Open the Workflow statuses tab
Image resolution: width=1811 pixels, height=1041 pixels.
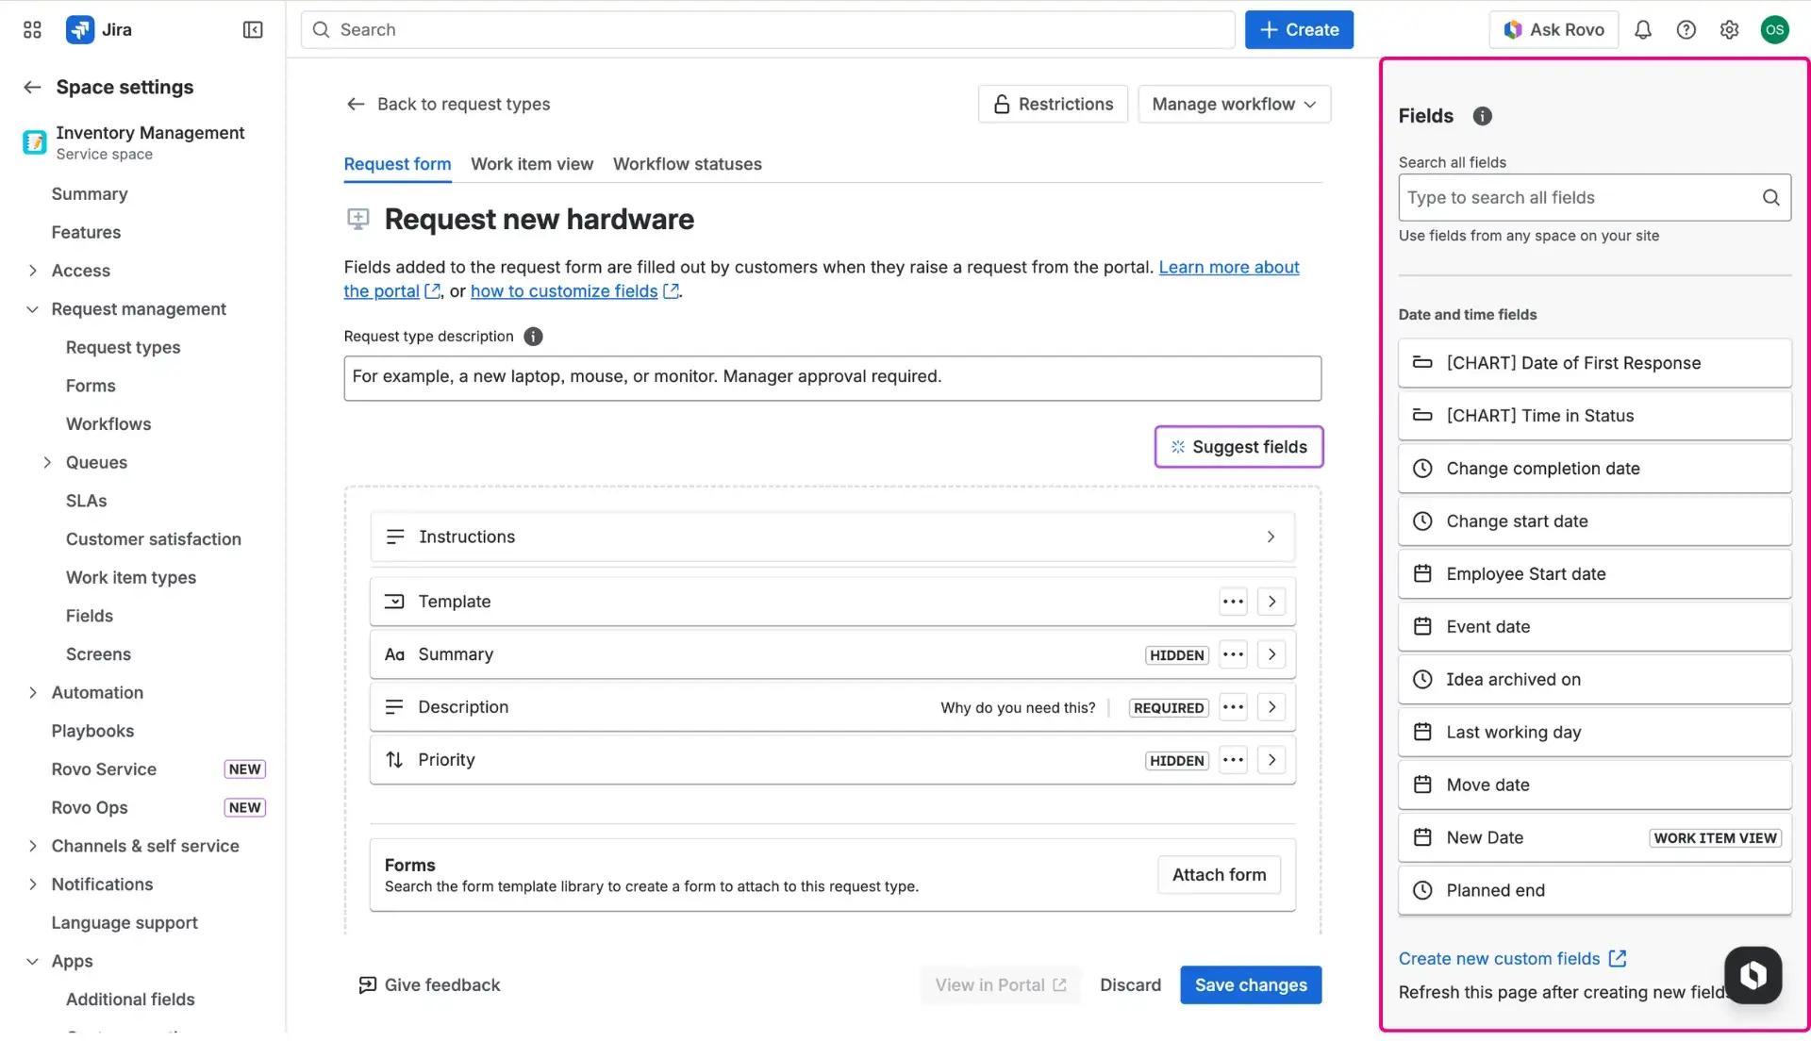pyautogui.click(x=687, y=164)
